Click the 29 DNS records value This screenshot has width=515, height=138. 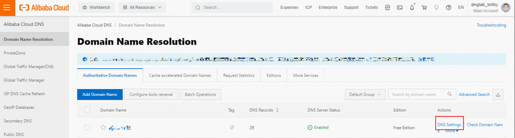click(252, 128)
